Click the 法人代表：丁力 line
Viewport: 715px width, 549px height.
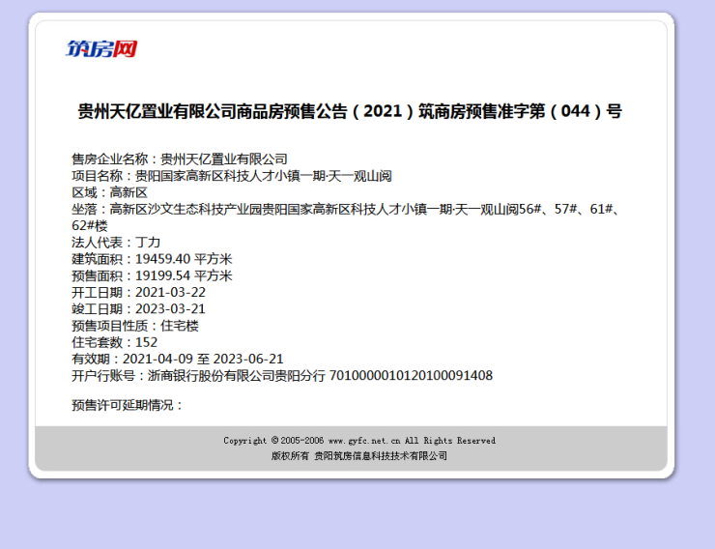click(x=116, y=243)
